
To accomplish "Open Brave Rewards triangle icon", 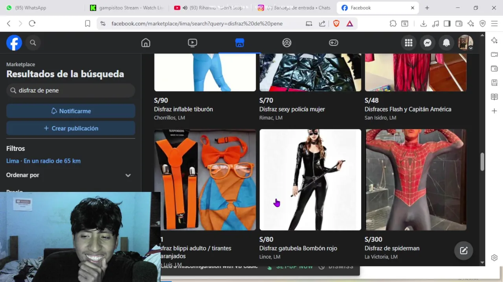I will [x=350, y=23].
